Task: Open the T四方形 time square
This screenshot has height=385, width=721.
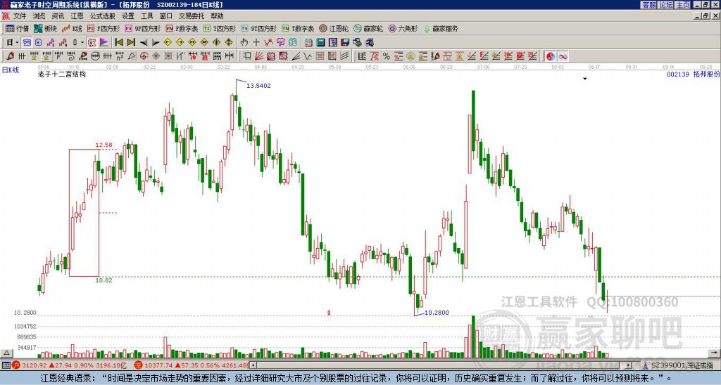Action: pos(220,28)
